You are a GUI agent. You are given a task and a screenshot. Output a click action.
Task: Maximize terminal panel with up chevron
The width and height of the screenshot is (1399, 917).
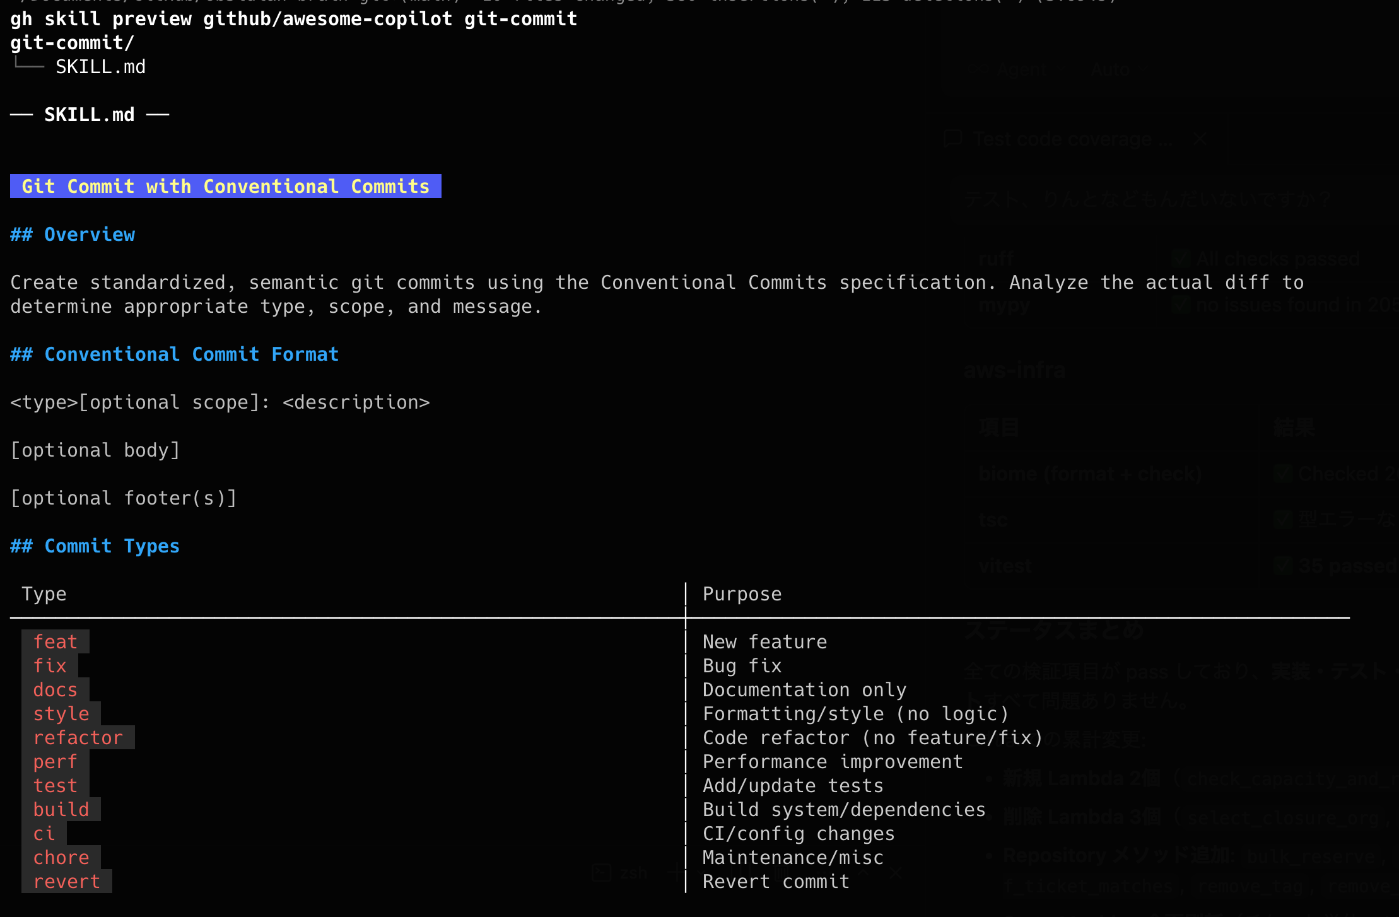click(863, 872)
